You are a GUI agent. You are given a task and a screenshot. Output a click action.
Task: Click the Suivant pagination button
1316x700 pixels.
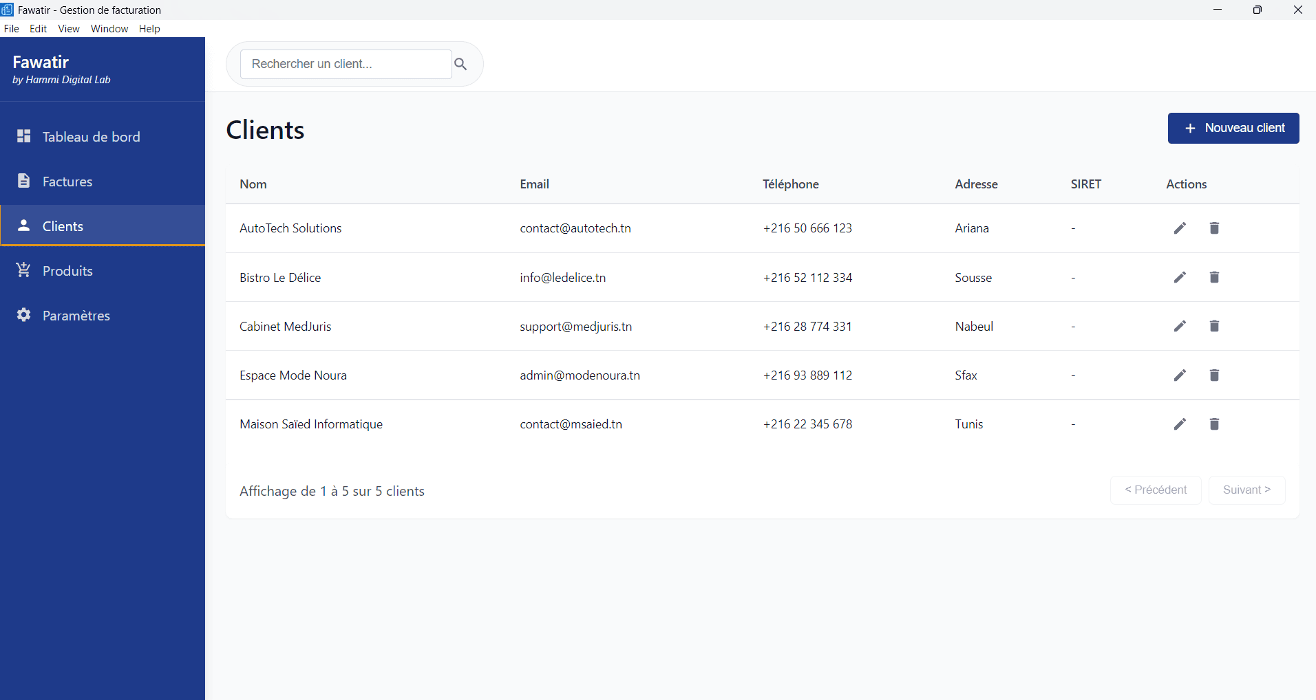tap(1246, 490)
